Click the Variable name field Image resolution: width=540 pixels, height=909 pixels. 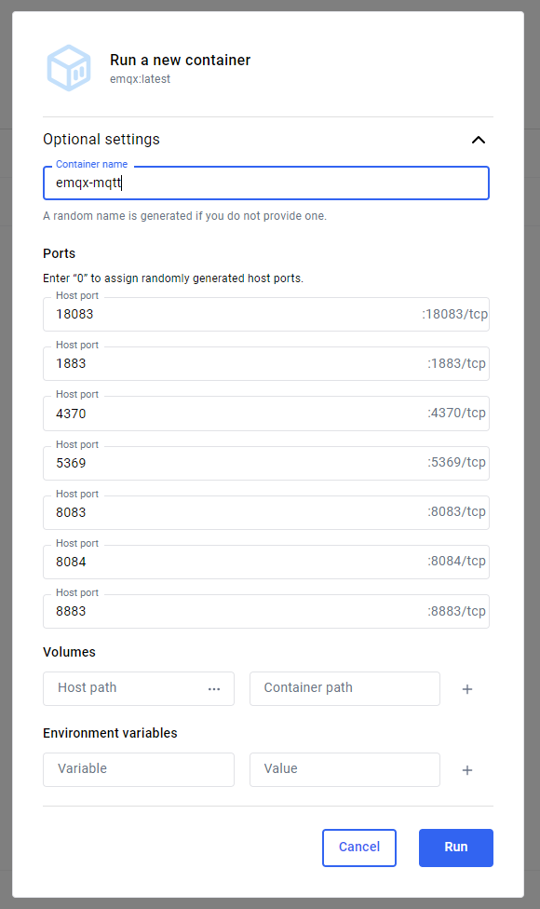pos(139,770)
